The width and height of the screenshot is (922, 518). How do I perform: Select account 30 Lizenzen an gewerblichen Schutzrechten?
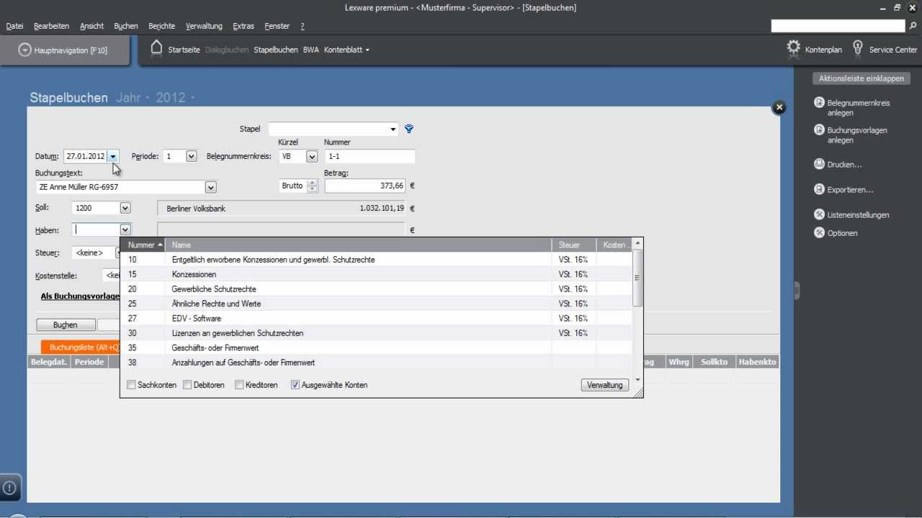pyautogui.click(x=376, y=333)
